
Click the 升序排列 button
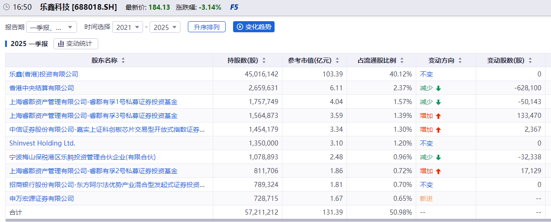207,27
